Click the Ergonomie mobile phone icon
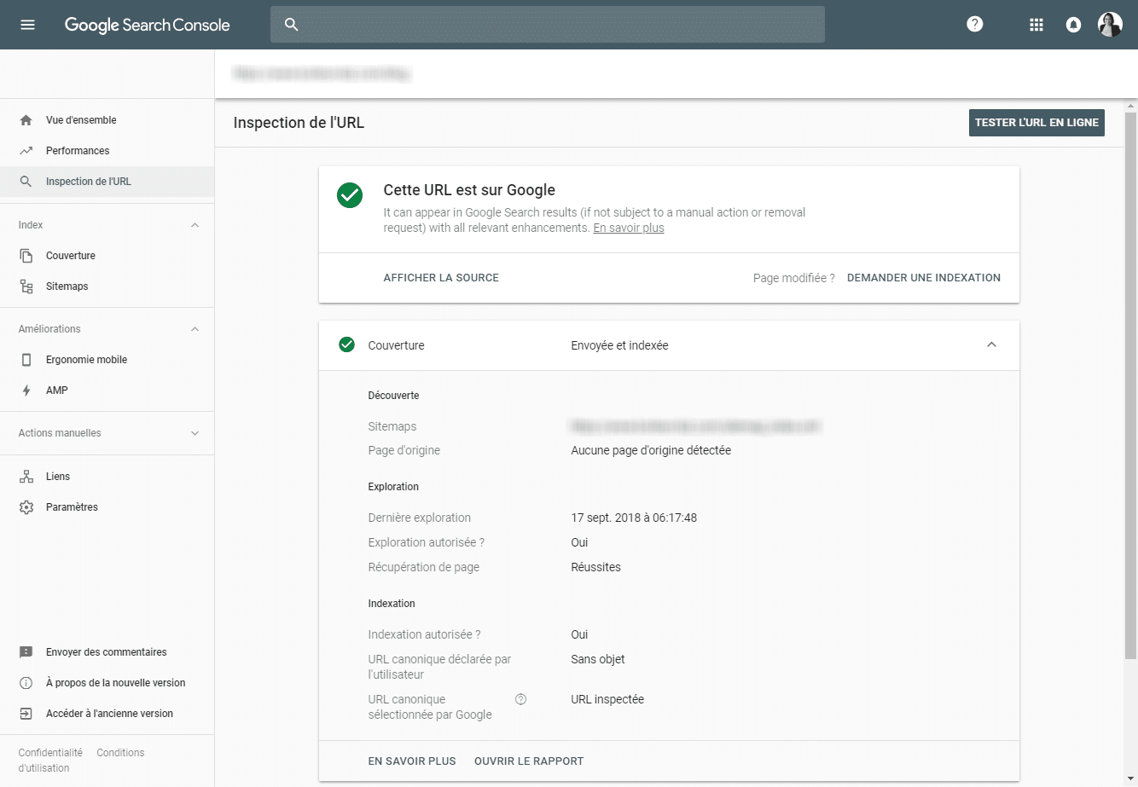 (26, 360)
